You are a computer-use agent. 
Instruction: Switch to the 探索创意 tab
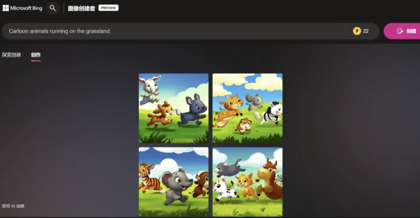(x=12, y=55)
